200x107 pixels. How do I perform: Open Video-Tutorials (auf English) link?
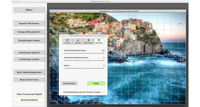29,94
